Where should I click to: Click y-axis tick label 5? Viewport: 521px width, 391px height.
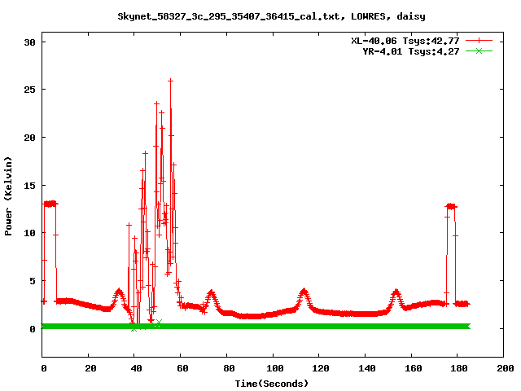[x=33, y=281]
